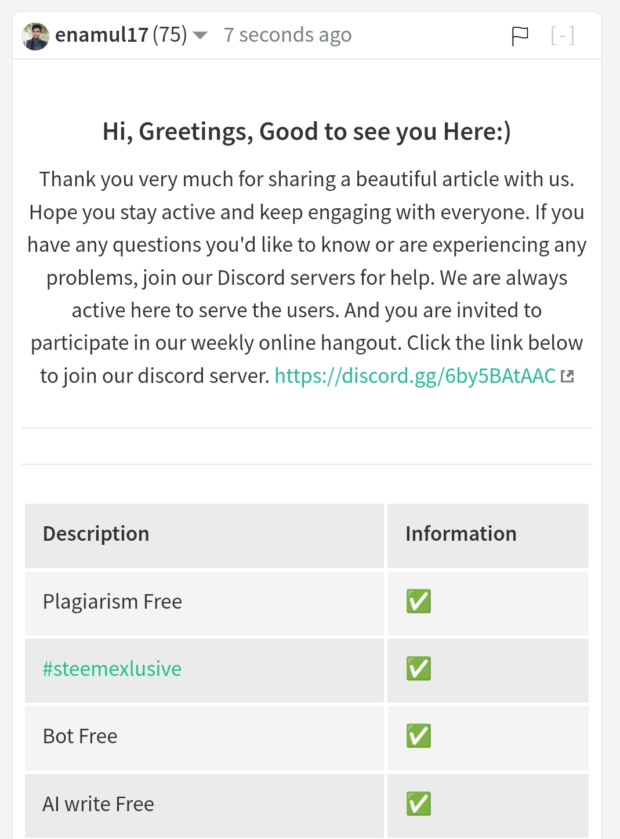The width and height of the screenshot is (620, 839).
Task: Click the "Plagiarism Free" table cell
Action: 113,602
